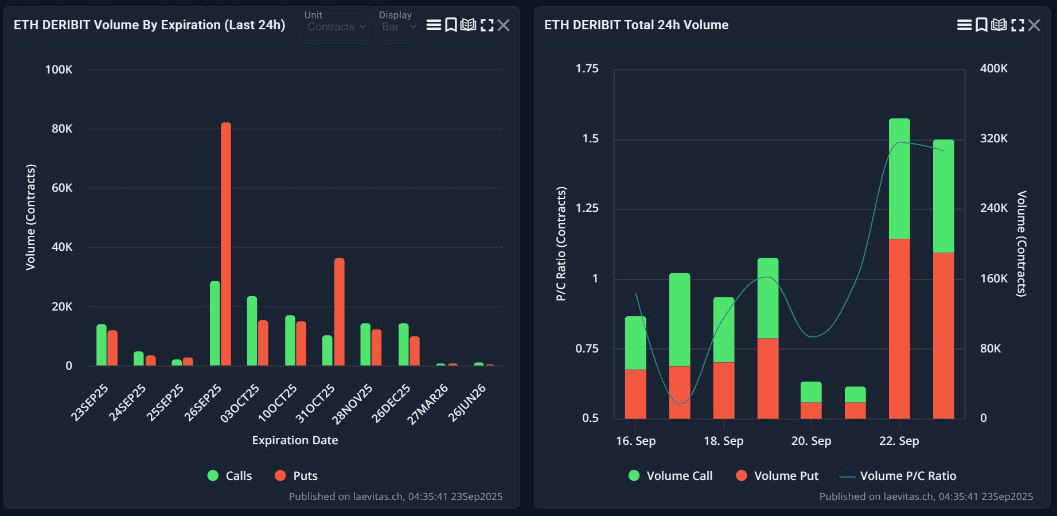
Task: Expand Volume By Expiration chart to fullscreen
Action: click(x=487, y=25)
